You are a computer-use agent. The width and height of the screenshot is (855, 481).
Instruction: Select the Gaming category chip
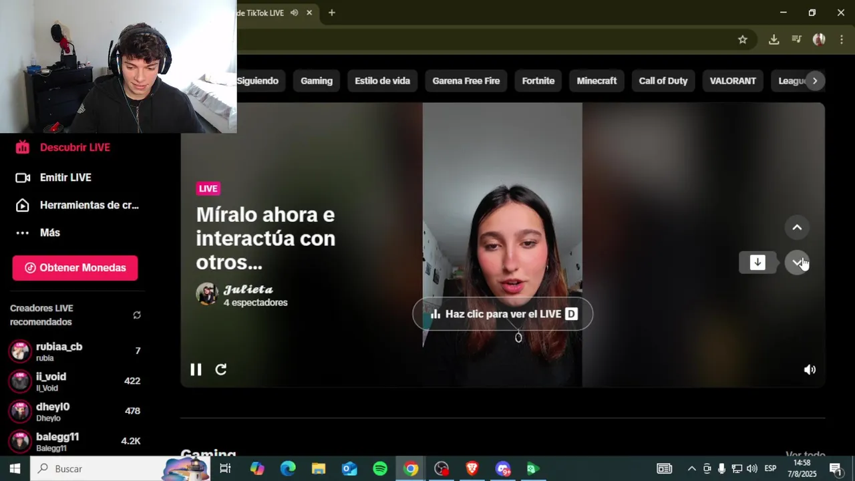[x=317, y=81]
